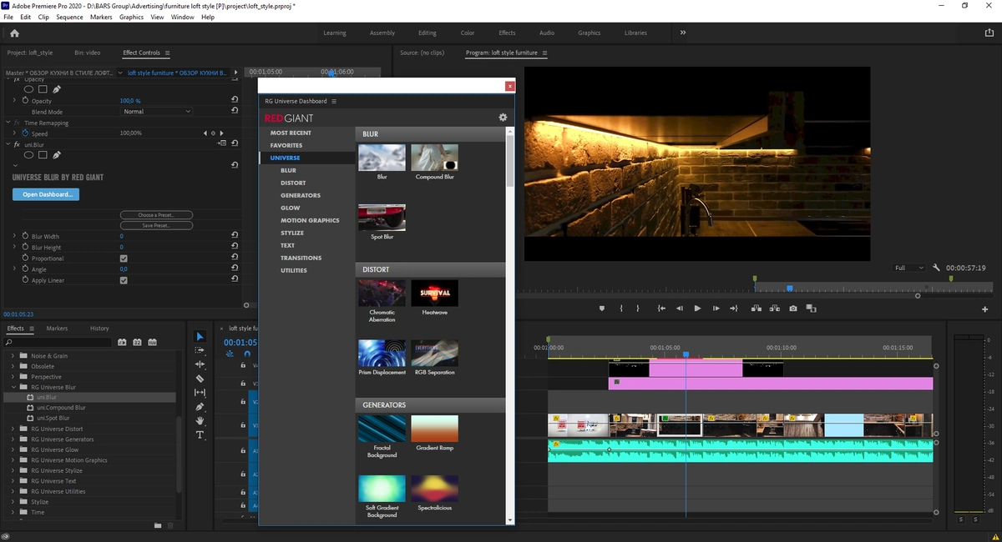
Task: Toggle animation stopwatch for Speed
Action: coord(25,133)
